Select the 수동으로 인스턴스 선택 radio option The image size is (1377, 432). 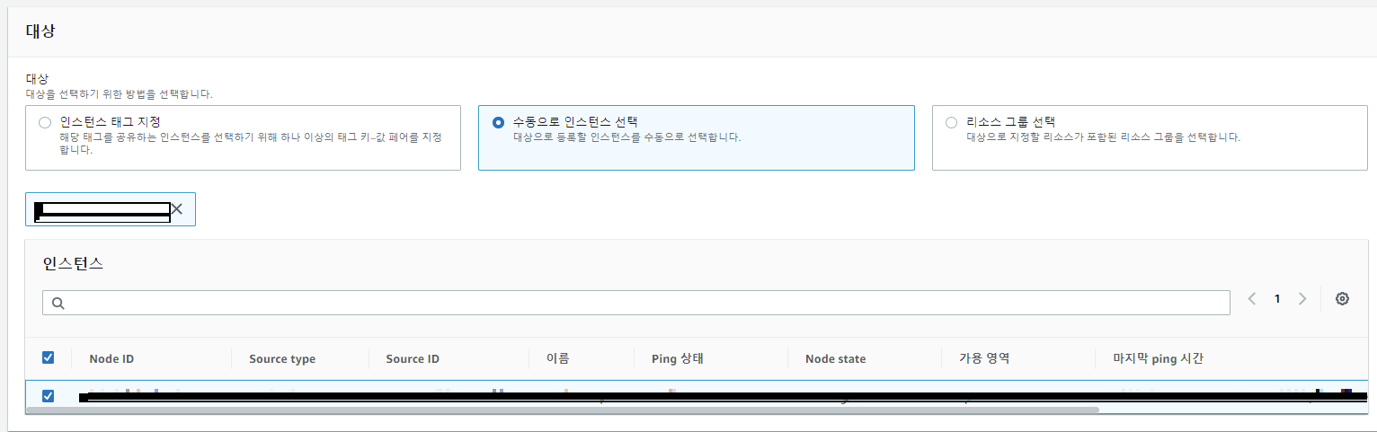coord(498,123)
